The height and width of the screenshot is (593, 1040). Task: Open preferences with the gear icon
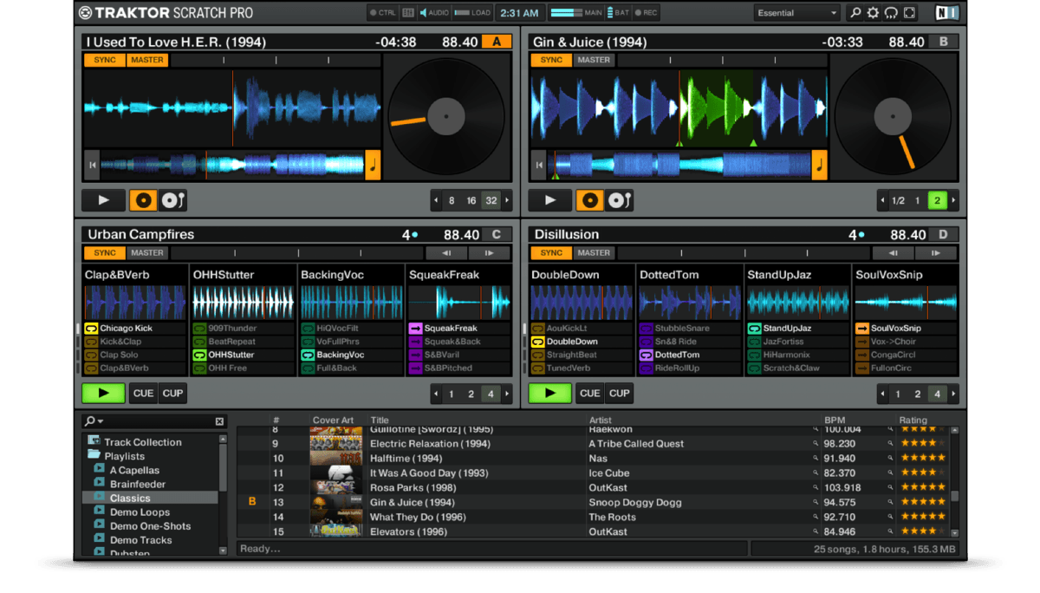(x=873, y=13)
